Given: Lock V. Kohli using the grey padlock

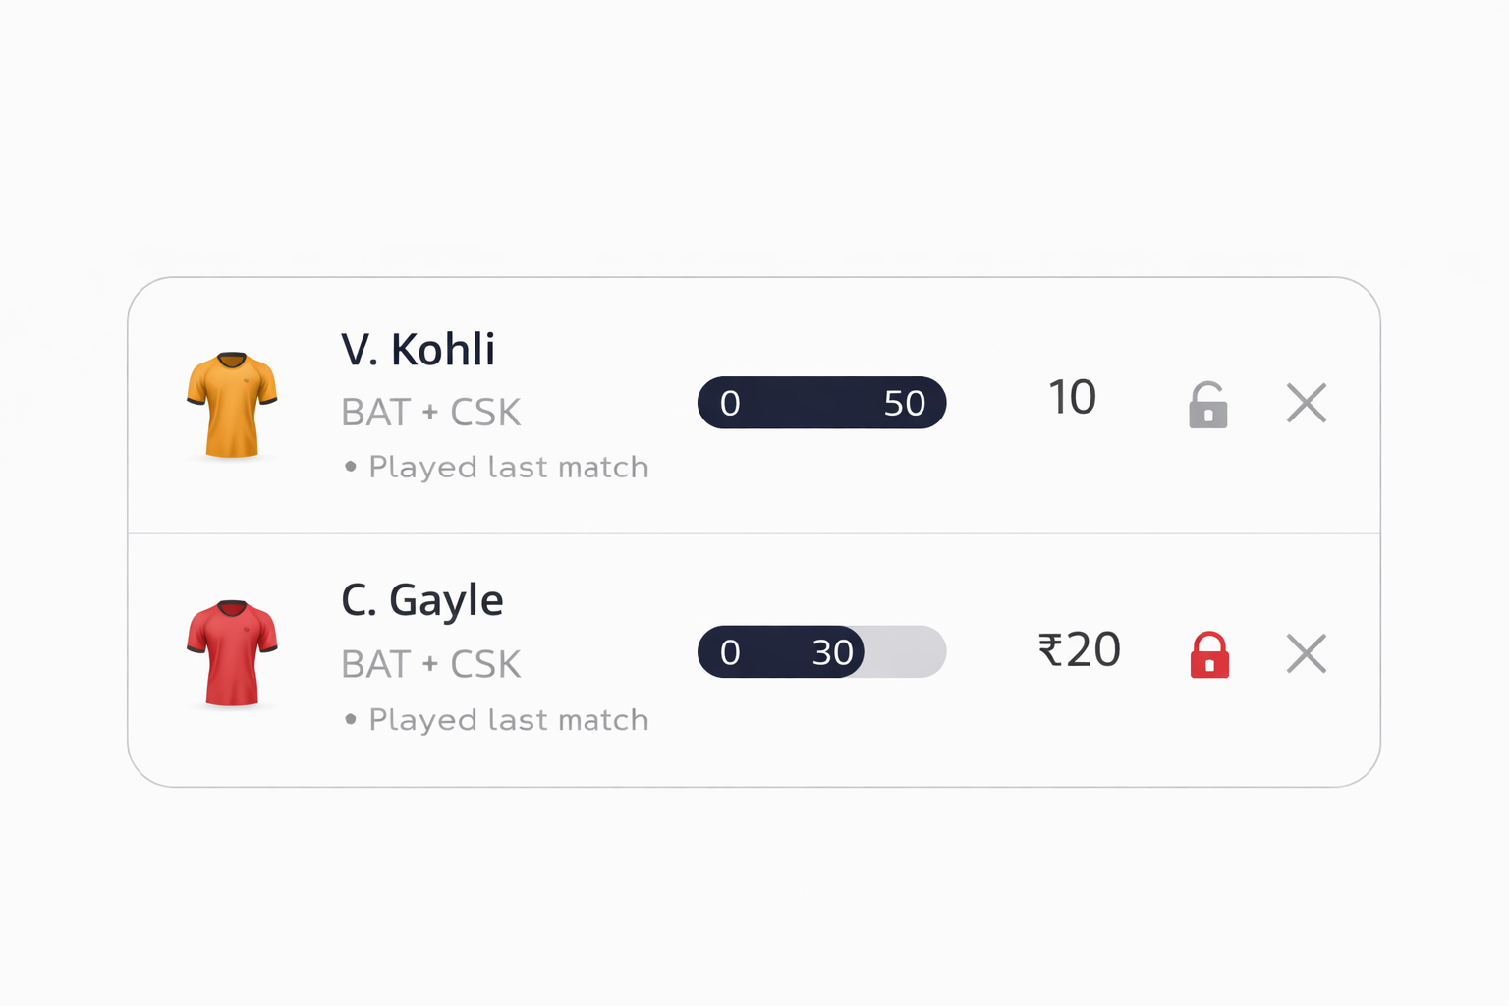Looking at the screenshot, I should click(1208, 405).
